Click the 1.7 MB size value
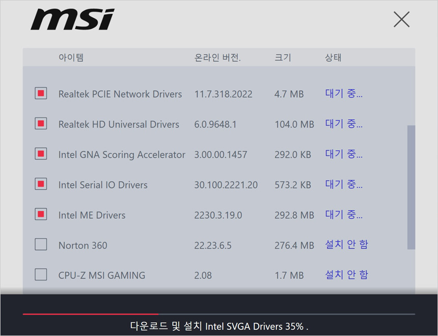 [289, 275]
